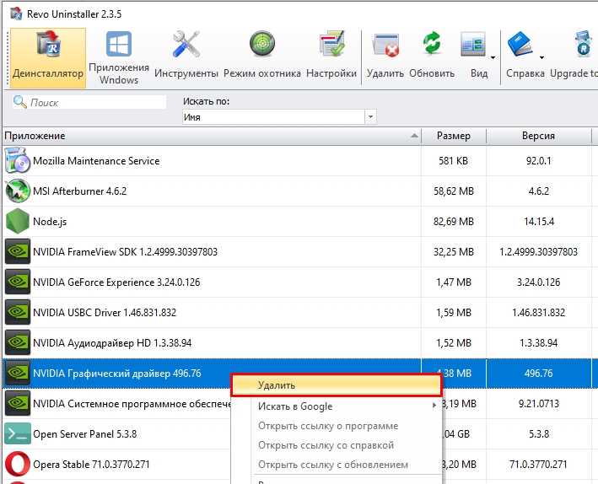The height and width of the screenshot is (484, 598).
Task: Choose Открыть ссылку со справкой entry
Action: point(337,445)
